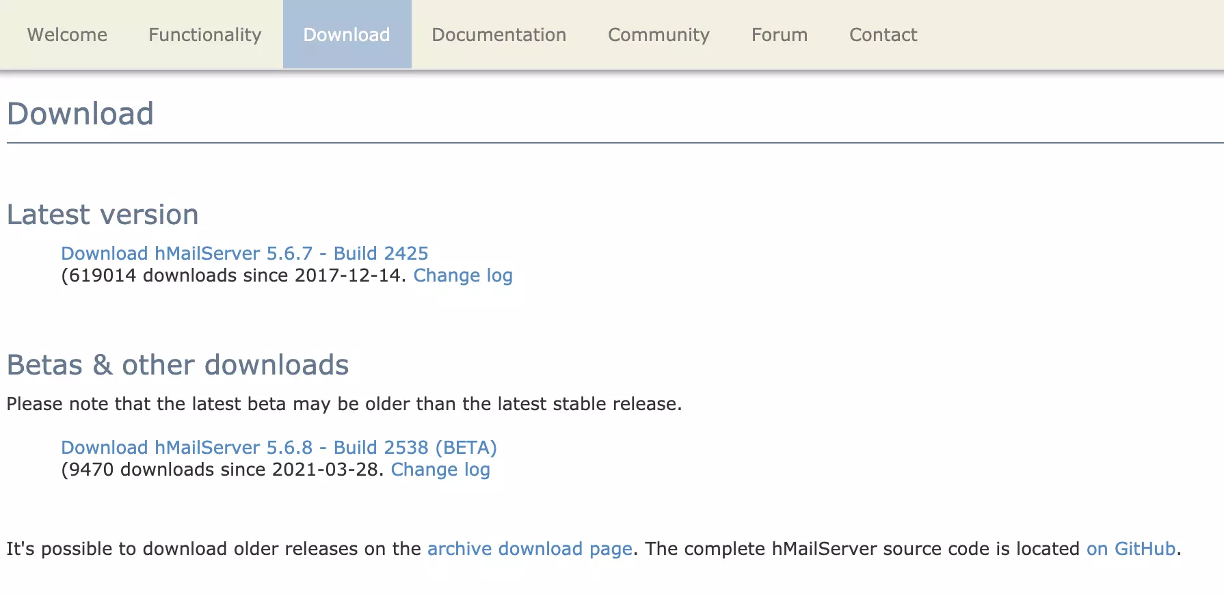The height and width of the screenshot is (596, 1224).
Task: Click the main Download page heading
Action: click(x=80, y=114)
